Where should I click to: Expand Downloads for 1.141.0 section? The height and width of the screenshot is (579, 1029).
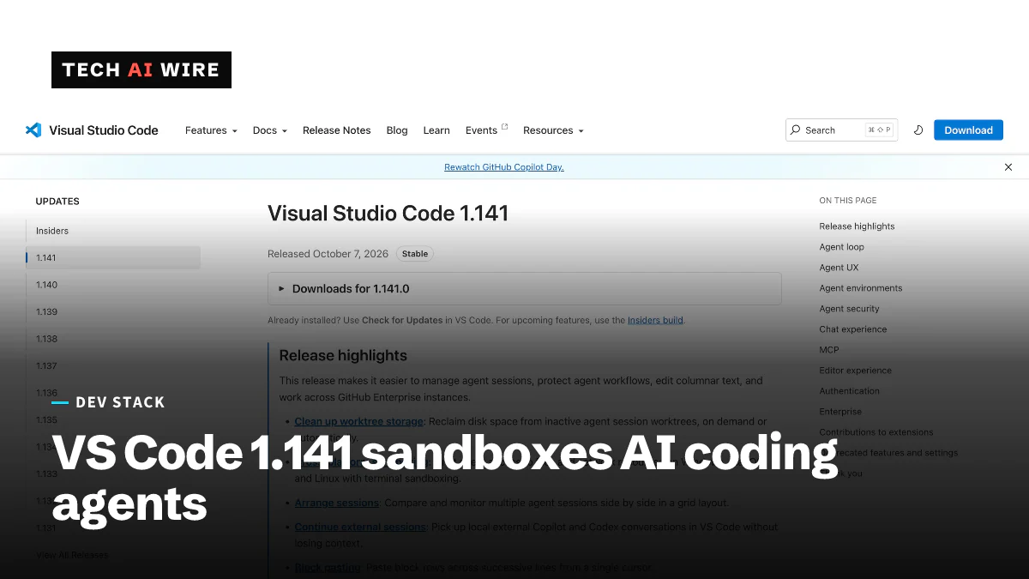coord(524,289)
